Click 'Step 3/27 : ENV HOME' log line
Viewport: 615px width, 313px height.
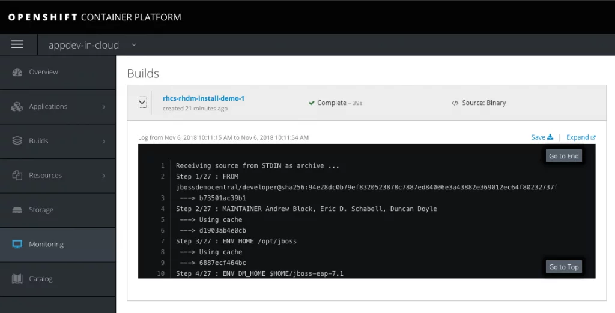pyautogui.click(x=236, y=241)
